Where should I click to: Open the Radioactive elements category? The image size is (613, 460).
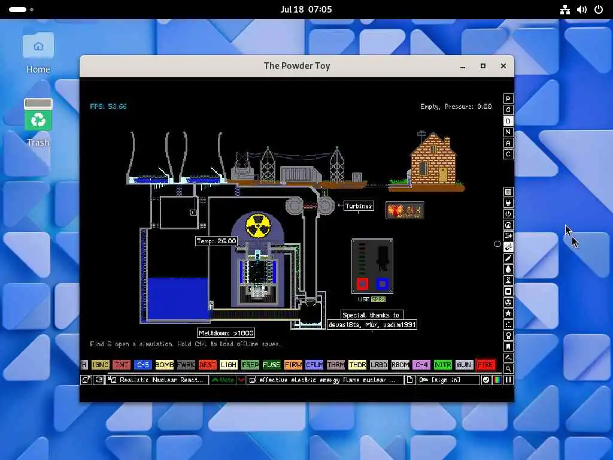[508, 302]
